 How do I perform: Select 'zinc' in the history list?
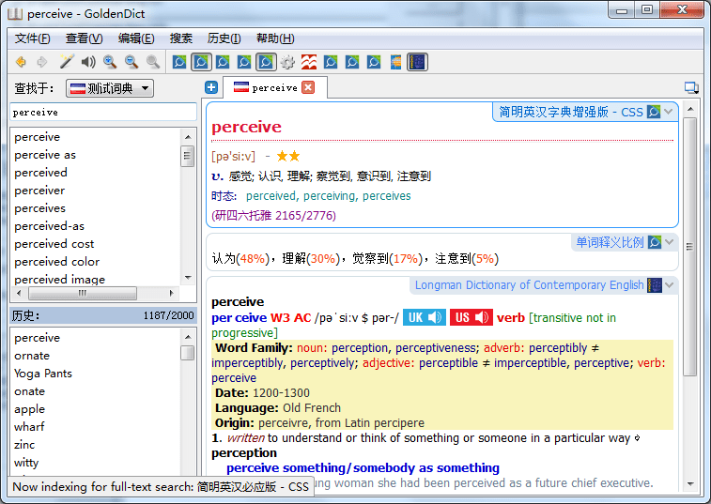(24, 445)
